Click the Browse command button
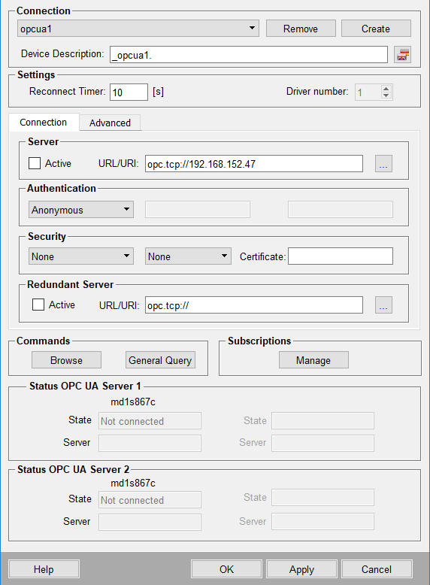 coord(66,360)
